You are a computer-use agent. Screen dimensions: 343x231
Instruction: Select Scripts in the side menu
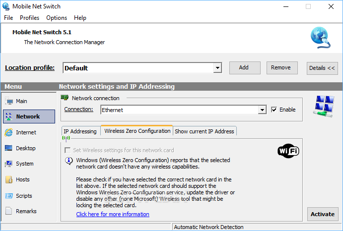pos(24,196)
